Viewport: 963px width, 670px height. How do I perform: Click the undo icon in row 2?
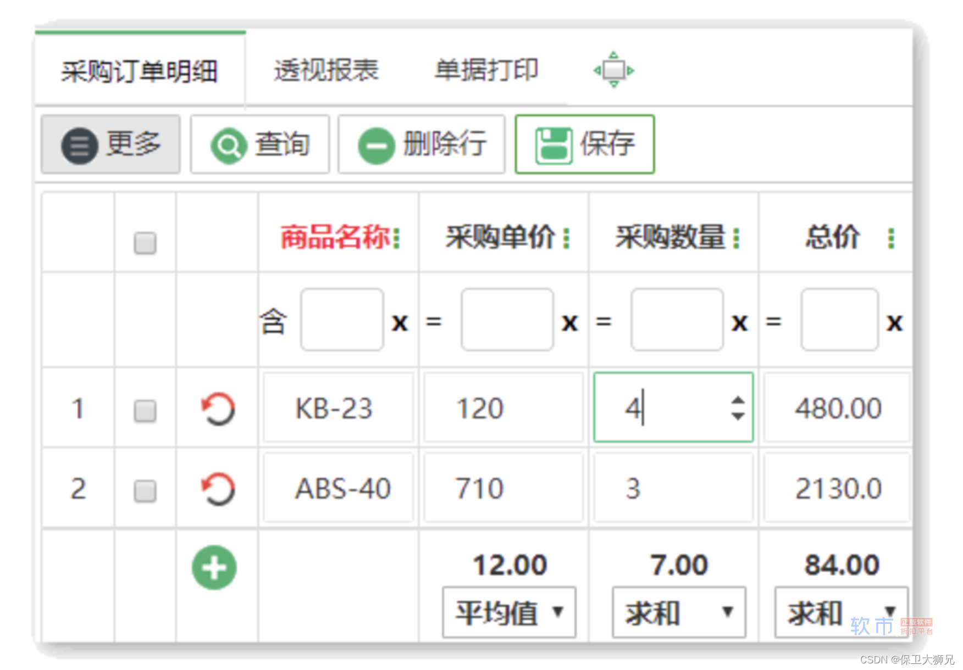pos(218,488)
